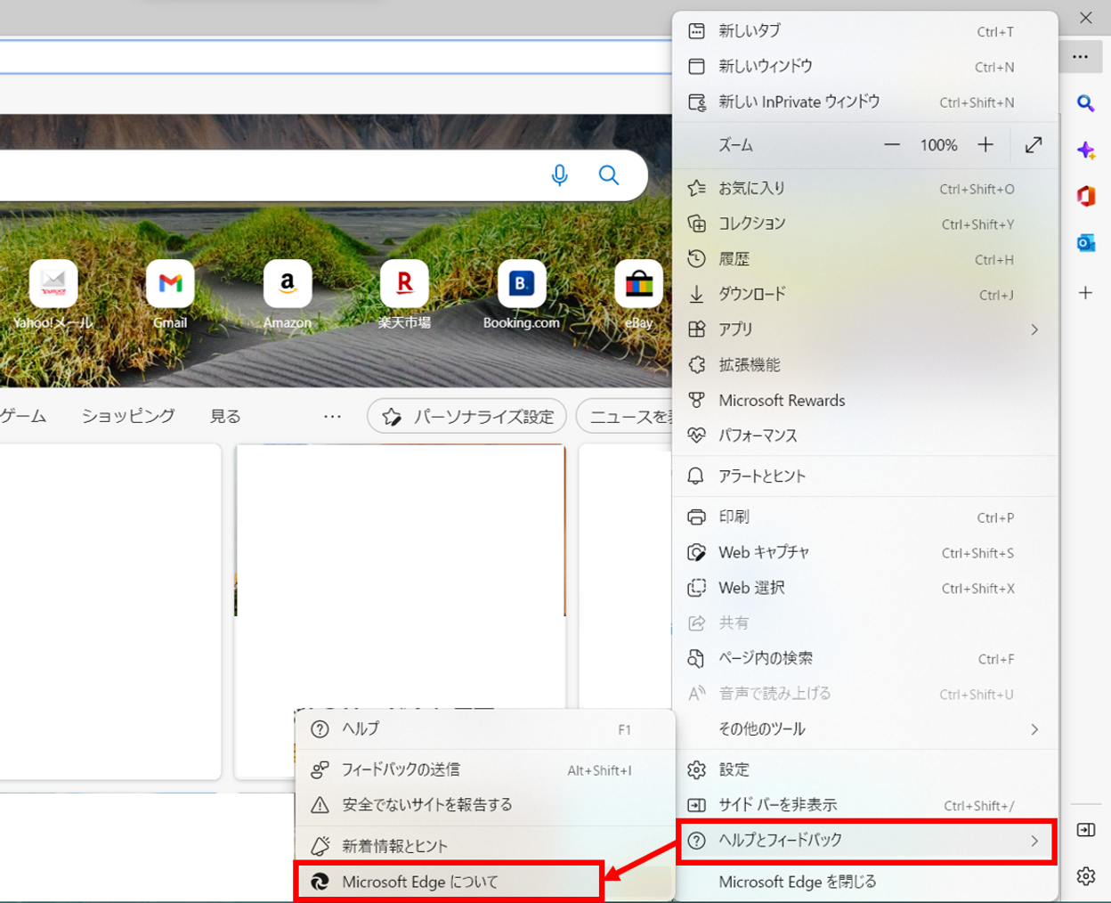The image size is (1111, 903).
Task: Click the Settings and more three-dot button
Action: pos(1081,57)
